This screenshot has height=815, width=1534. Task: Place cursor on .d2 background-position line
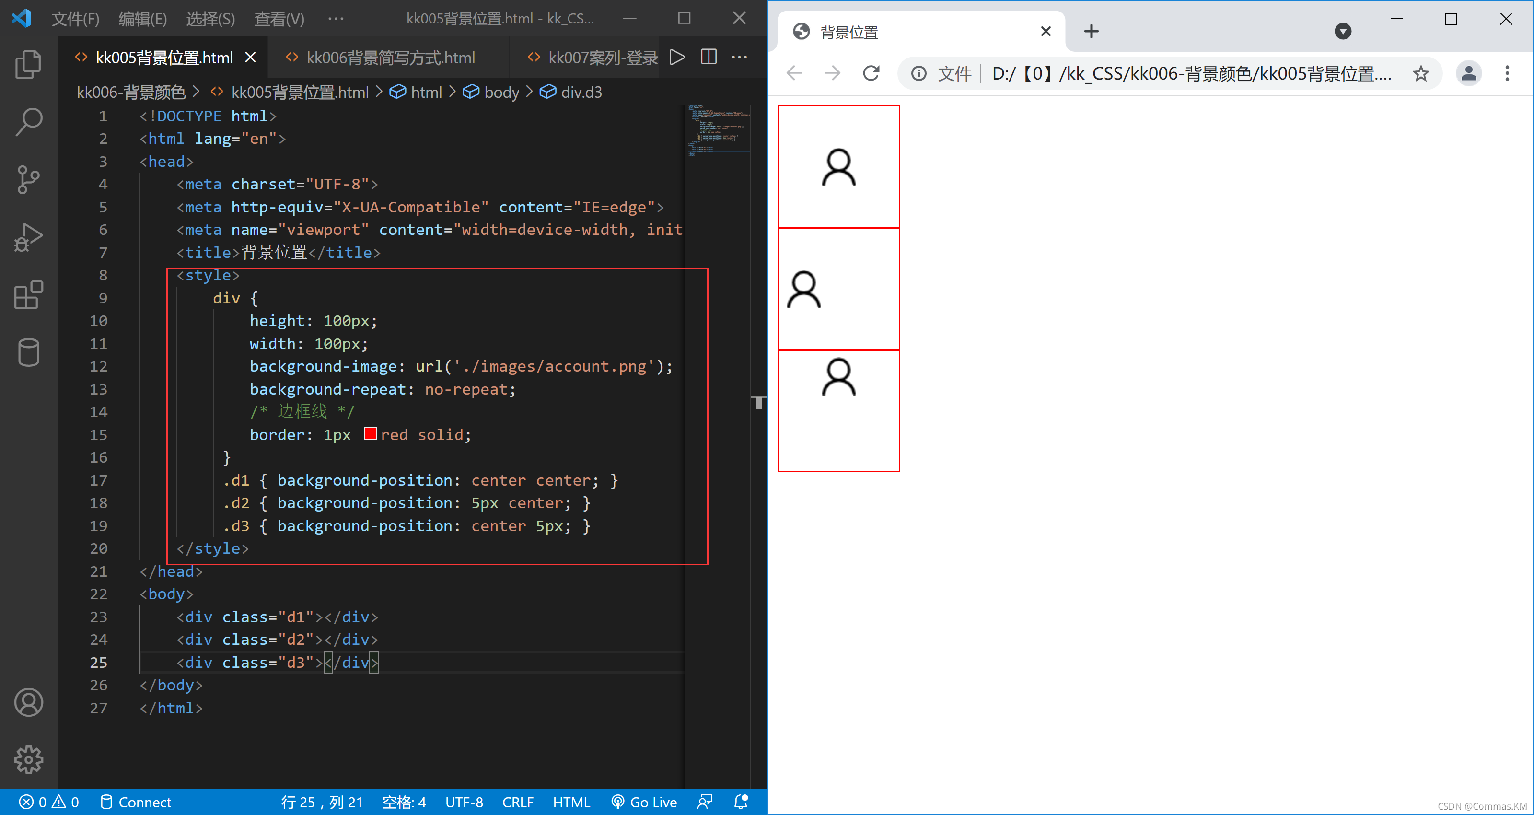[407, 503]
